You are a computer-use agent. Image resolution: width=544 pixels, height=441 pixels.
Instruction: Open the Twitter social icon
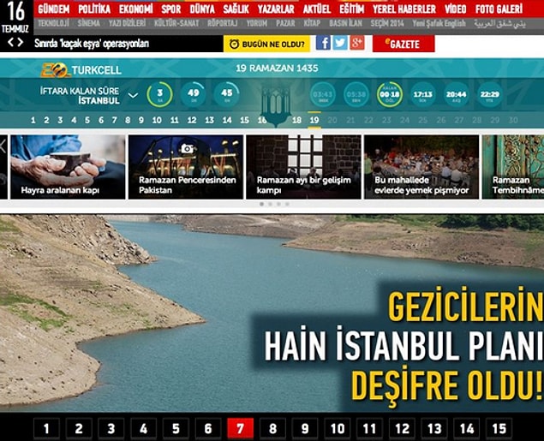340,43
